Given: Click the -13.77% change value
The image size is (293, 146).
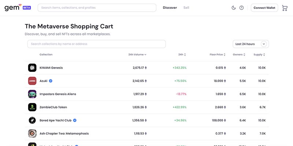Looking at the screenshot, I should pyautogui.click(x=181, y=94).
